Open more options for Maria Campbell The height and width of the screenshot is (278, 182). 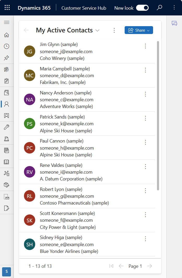145,70
